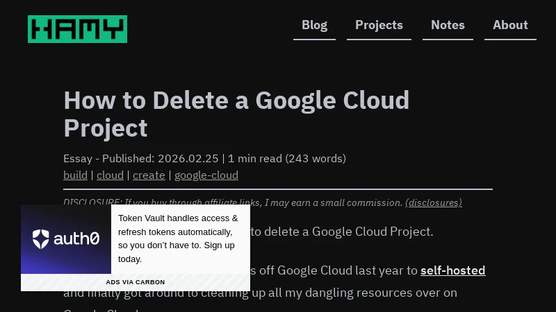556x312 pixels.
Task: Open the disclosures link
Action: [434, 202]
